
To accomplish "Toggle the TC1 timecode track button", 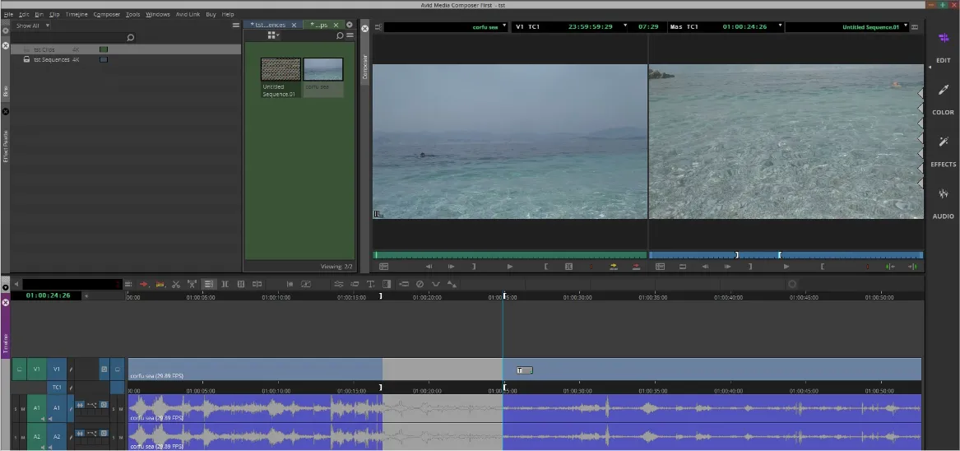I will pos(56,388).
